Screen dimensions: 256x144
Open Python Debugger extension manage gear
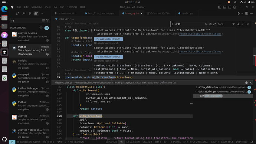click(x=47, y=96)
